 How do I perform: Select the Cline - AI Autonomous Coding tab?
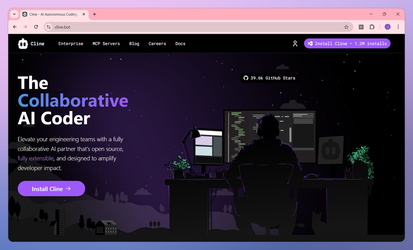click(x=54, y=14)
